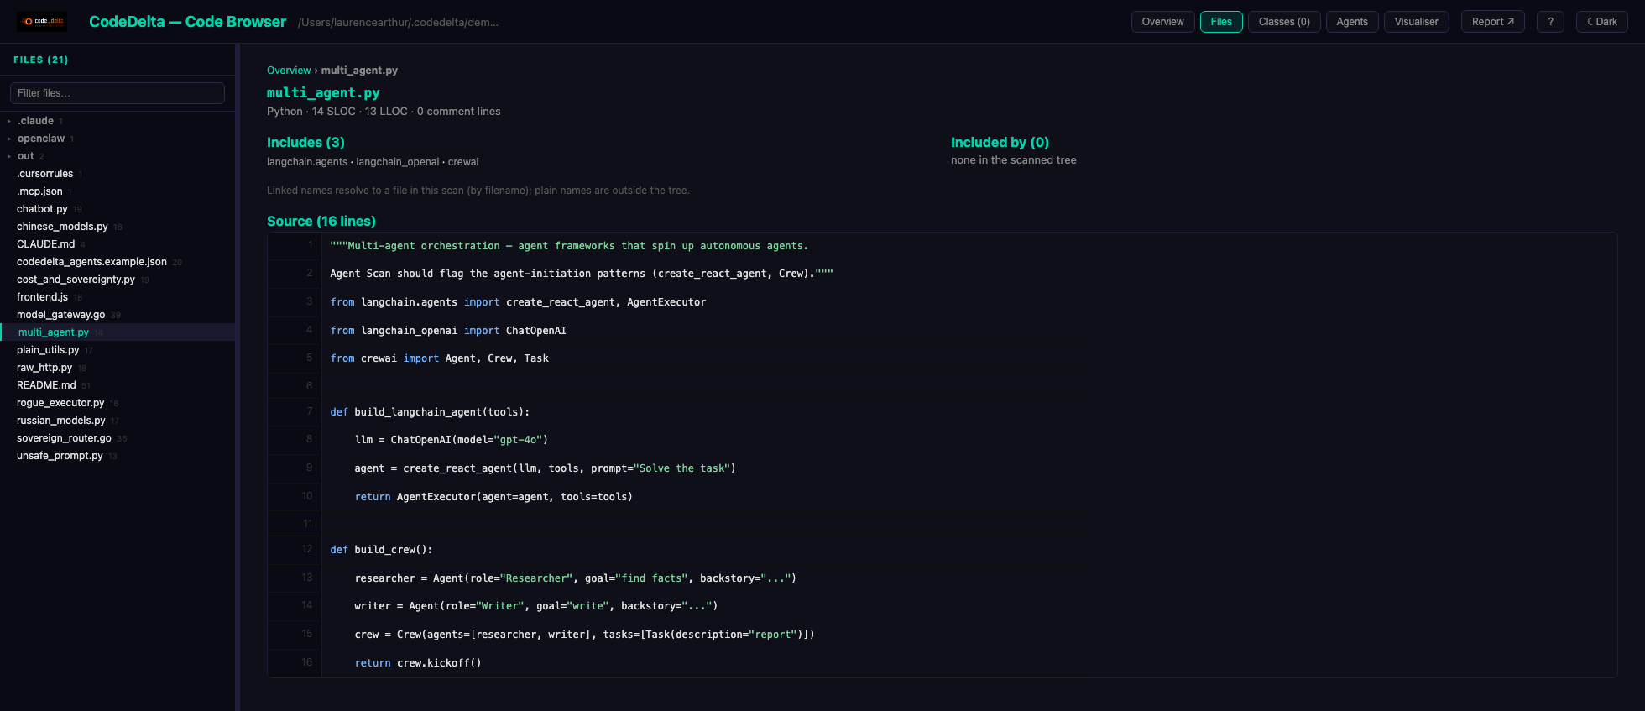Image resolution: width=1645 pixels, height=711 pixels.
Task: Click the FILES (21) sidebar header
Action: click(x=41, y=60)
